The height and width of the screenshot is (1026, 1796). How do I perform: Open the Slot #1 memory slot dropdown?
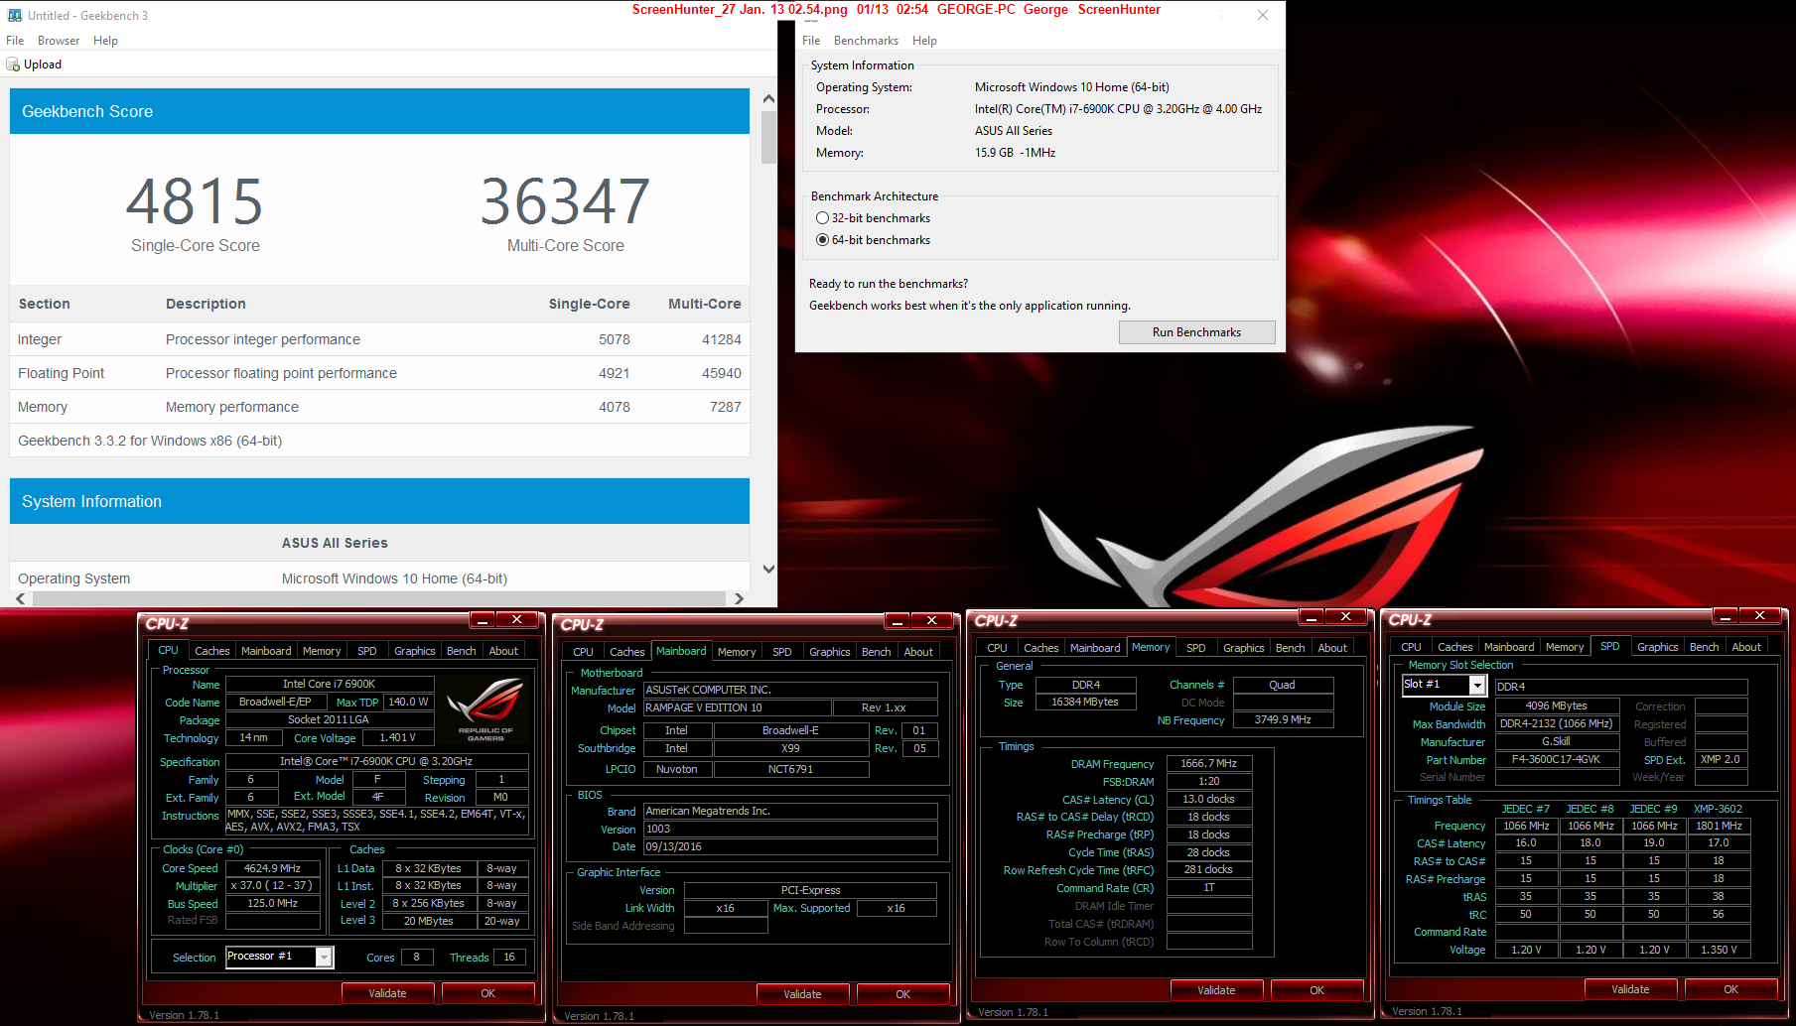click(1477, 685)
